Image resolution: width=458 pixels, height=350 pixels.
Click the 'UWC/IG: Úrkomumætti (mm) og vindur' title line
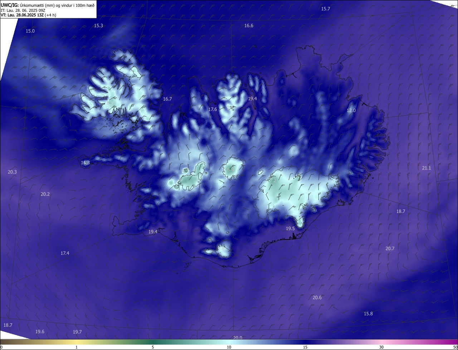[48, 5]
